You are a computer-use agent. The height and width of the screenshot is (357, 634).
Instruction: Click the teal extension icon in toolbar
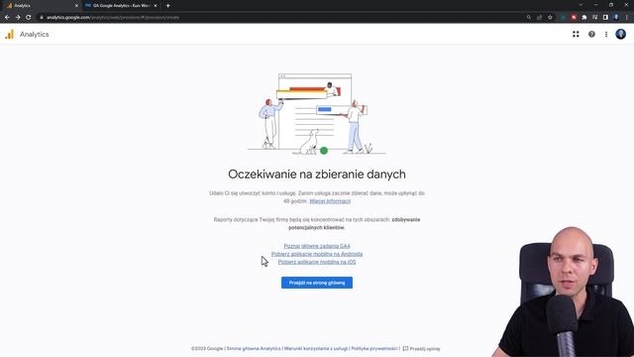[563, 18]
